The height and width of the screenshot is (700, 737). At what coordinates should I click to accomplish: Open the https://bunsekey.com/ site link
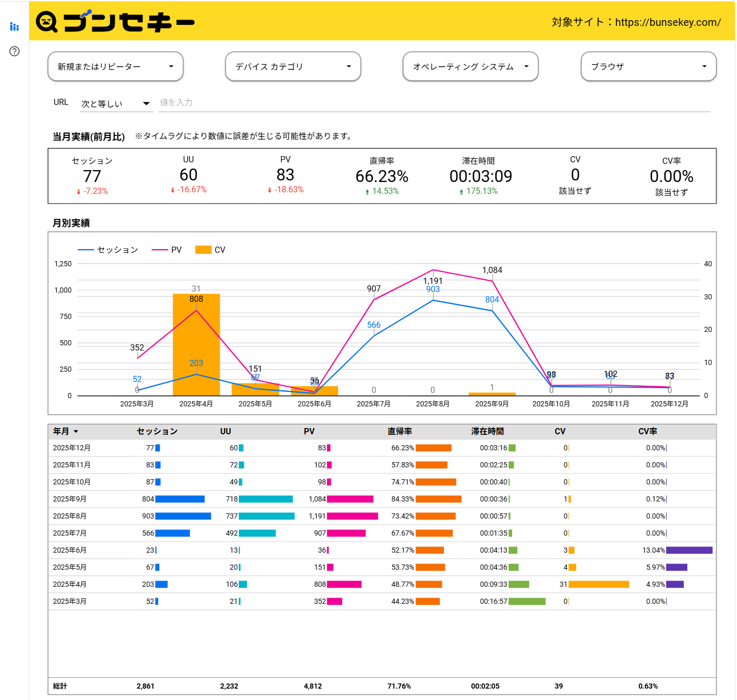click(666, 22)
